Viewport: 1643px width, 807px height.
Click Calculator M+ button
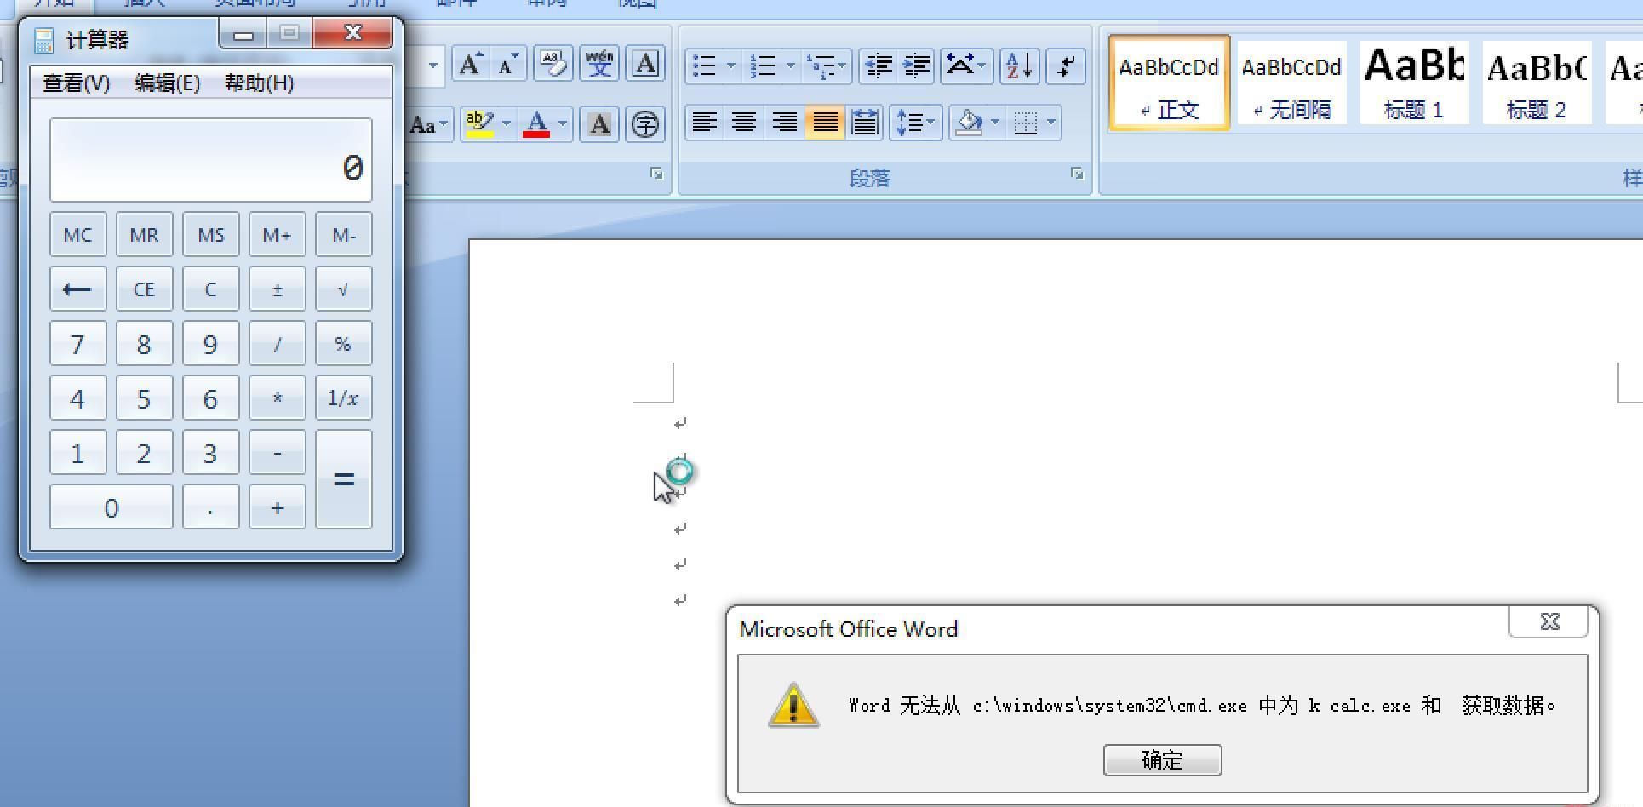pos(277,235)
